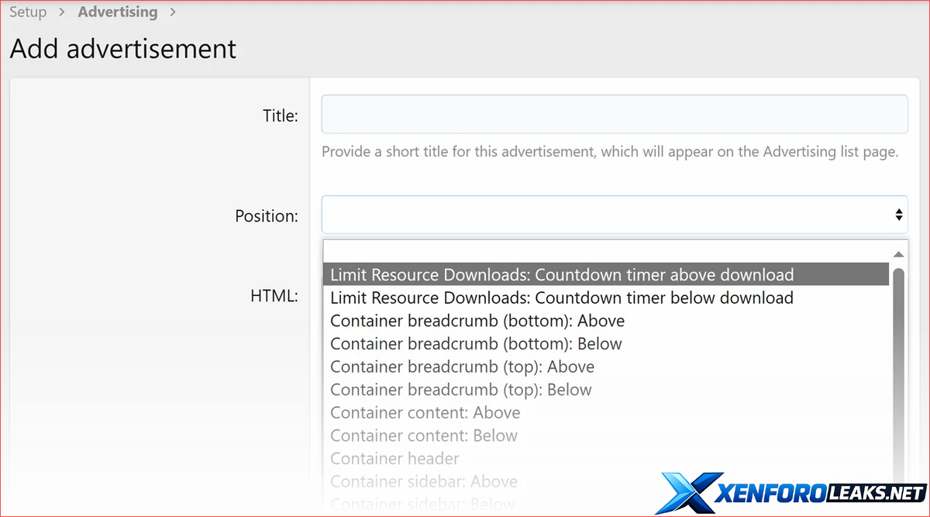Open the Advertising breadcrumb link
The image size is (930, 517).
tap(117, 12)
